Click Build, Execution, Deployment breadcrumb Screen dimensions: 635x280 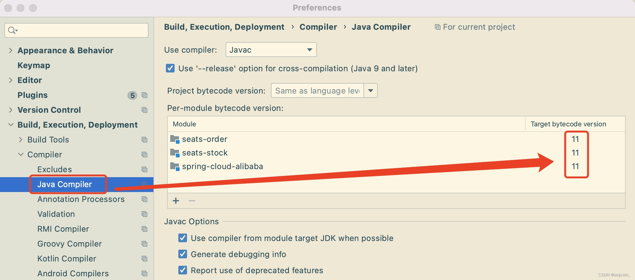pos(224,27)
